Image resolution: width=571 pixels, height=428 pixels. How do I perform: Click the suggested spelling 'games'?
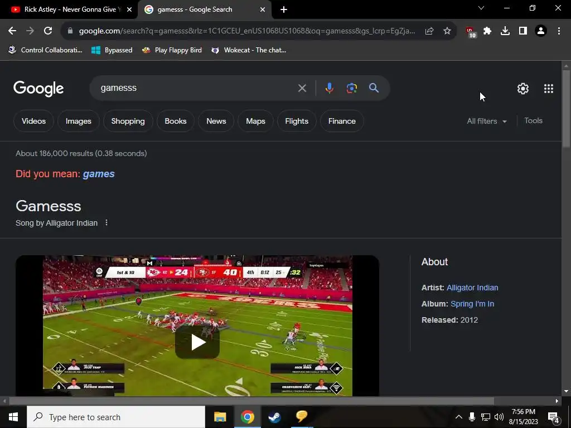pos(99,174)
